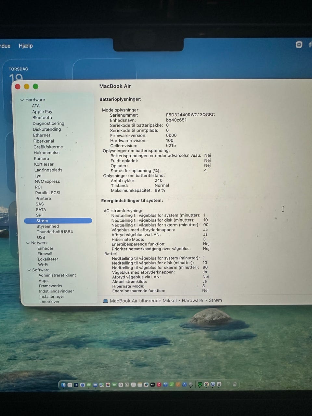This screenshot has width=312, height=416.
Task: Collapse the Hardware section chevron
Action: (x=22, y=100)
